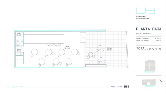
Task: Select the LOCAL COMERCIAL subtitle
Action: tap(145, 34)
